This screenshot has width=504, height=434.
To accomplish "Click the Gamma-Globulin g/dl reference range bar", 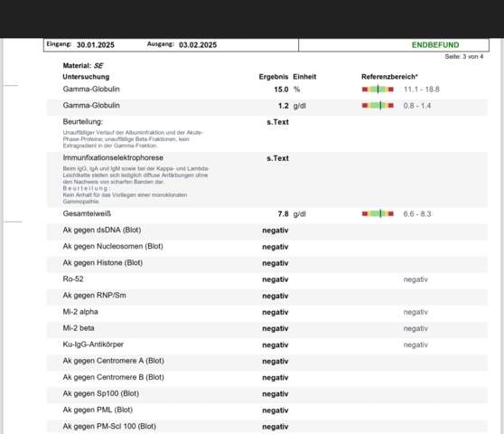I will coord(378,106).
